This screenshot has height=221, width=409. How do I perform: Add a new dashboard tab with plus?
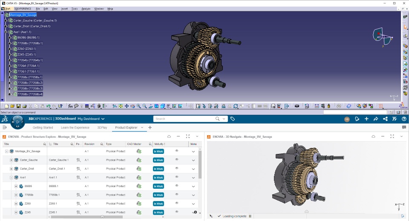pyautogui.click(x=150, y=127)
